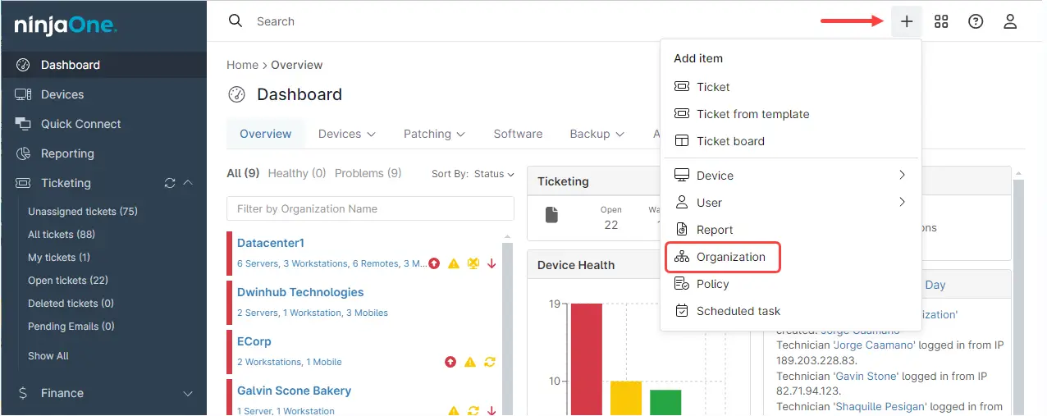
Task: Filter by Problems (9) organizations
Action: coord(368,173)
